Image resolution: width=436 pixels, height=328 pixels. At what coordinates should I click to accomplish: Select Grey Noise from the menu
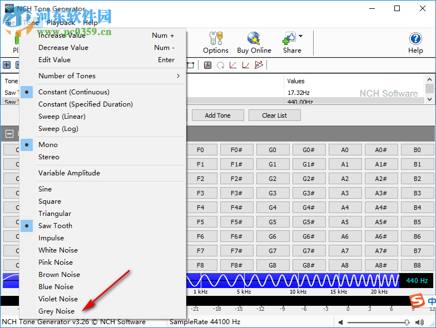tap(56, 311)
